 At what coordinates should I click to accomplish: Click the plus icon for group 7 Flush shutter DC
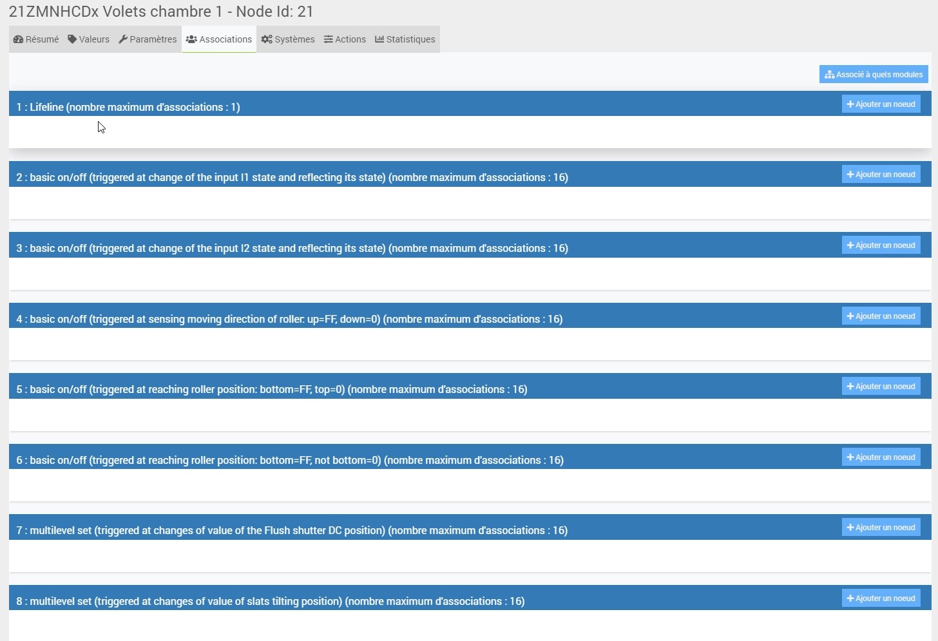[850, 528]
